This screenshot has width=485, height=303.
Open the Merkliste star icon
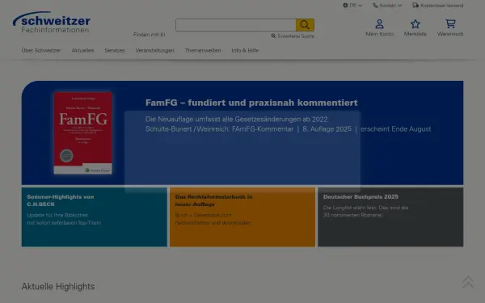[415, 23]
